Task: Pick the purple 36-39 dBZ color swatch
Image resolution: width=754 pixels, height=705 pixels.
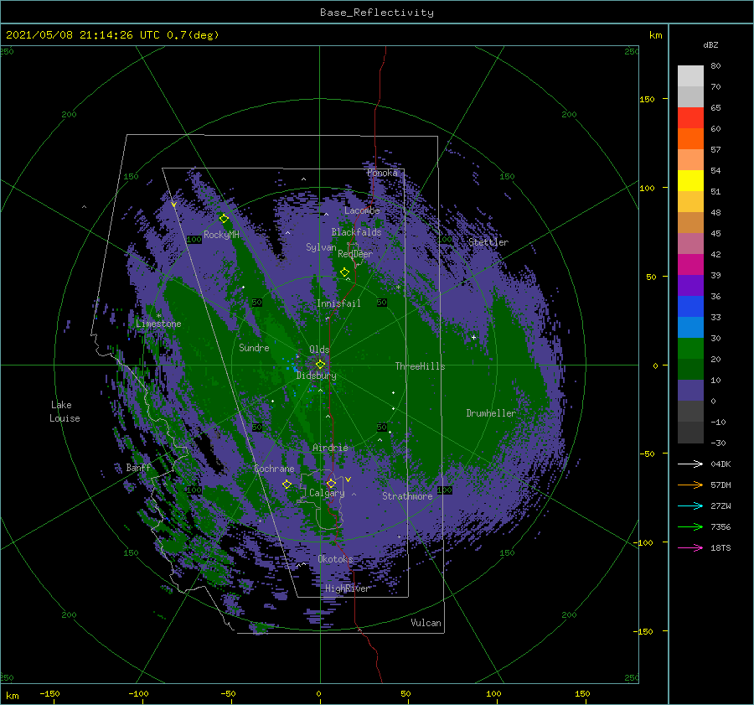Action: [690, 286]
